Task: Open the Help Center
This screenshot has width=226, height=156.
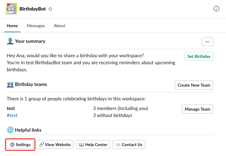Action: (94, 144)
